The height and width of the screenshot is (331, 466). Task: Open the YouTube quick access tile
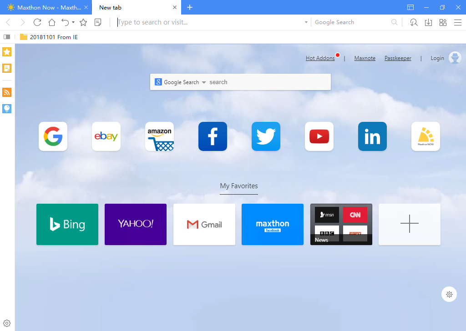click(x=319, y=136)
